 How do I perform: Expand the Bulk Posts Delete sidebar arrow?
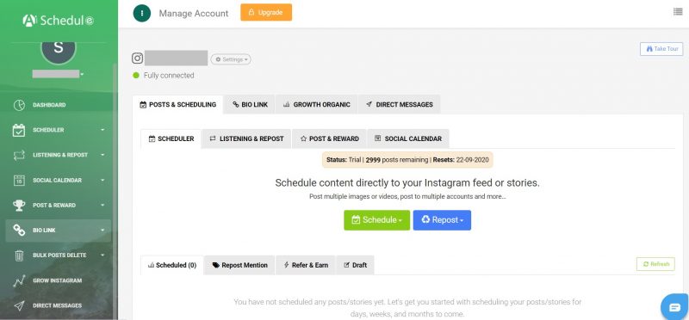pyautogui.click(x=102, y=255)
